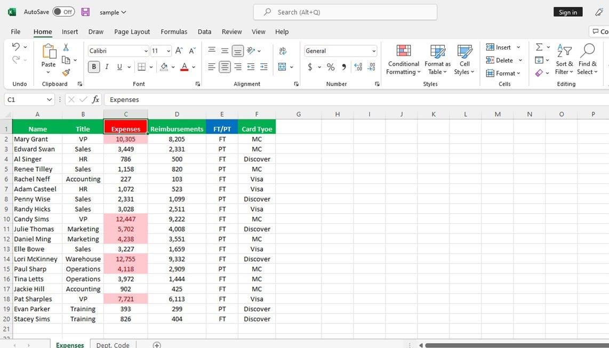Click the Search box field
Image resolution: width=609 pixels, height=348 pixels.
[x=345, y=12]
